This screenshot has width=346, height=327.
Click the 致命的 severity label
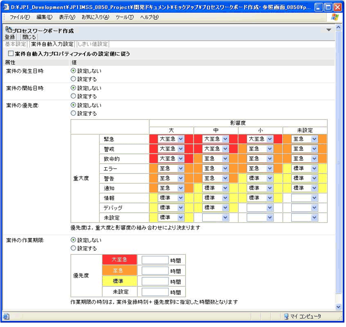pyautogui.click(x=112, y=159)
